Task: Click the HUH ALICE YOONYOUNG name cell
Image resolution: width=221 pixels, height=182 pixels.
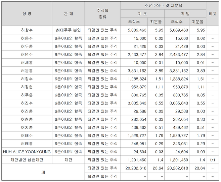Action: 27,151
